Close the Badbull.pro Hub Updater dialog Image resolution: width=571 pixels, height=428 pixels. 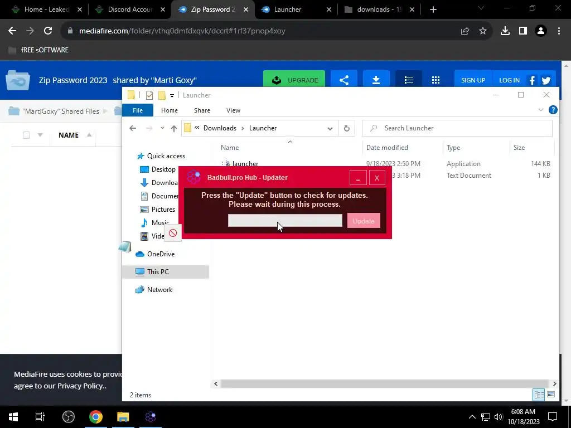click(x=377, y=178)
